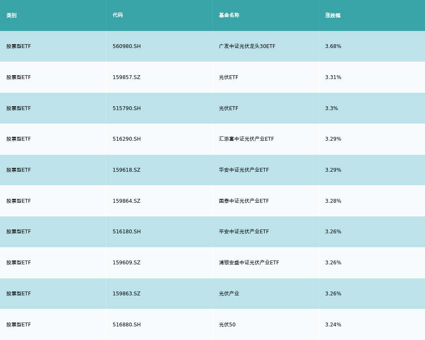The width and height of the screenshot is (425, 340).
Task: Select fund name 广发中证光伏龙头30ETF
Action: click(247, 46)
